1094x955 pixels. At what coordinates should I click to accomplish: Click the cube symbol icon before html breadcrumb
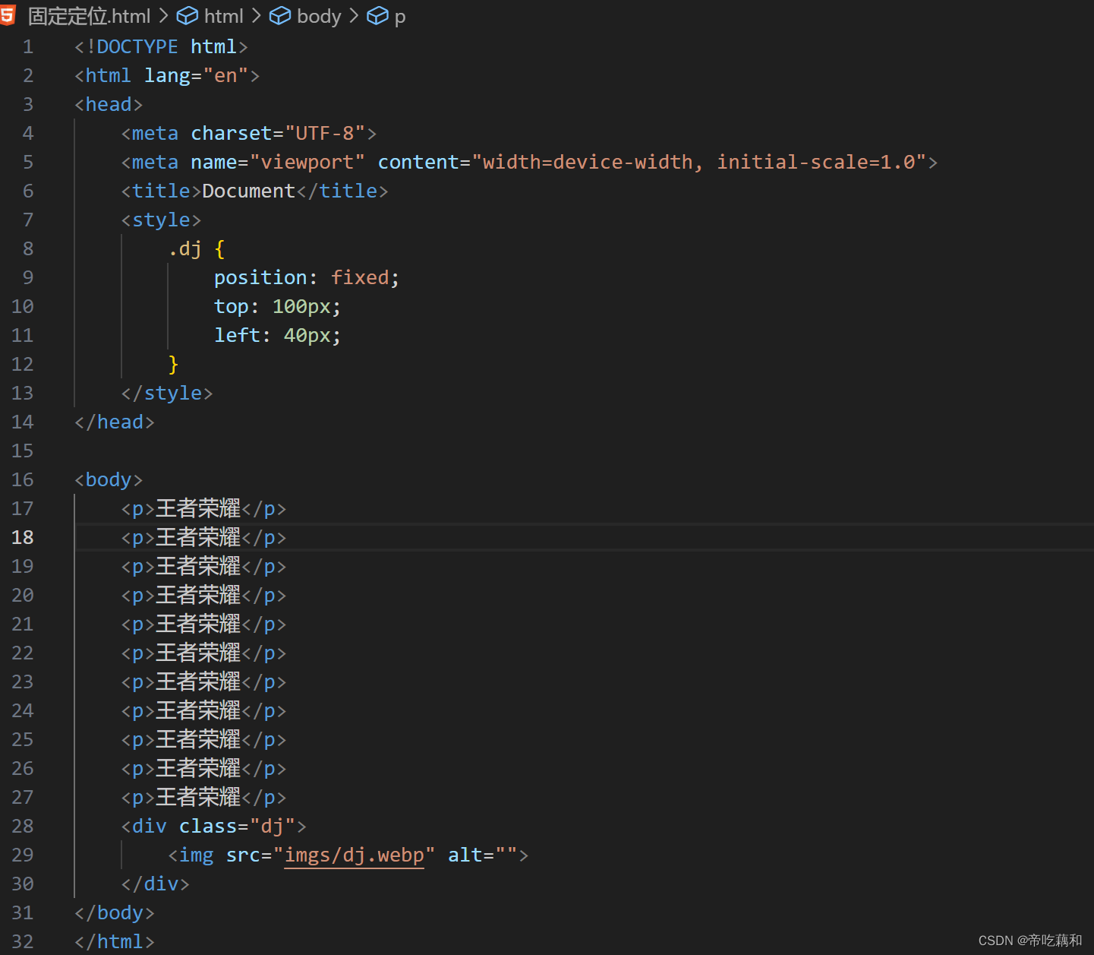coord(187,15)
